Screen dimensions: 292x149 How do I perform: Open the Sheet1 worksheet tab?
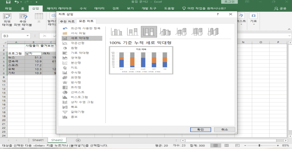point(38,140)
